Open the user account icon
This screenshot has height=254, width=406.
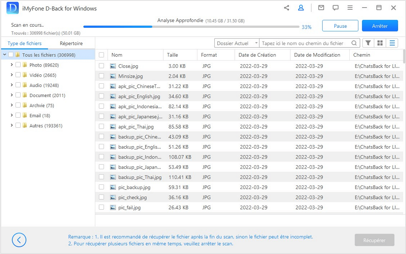(x=301, y=8)
